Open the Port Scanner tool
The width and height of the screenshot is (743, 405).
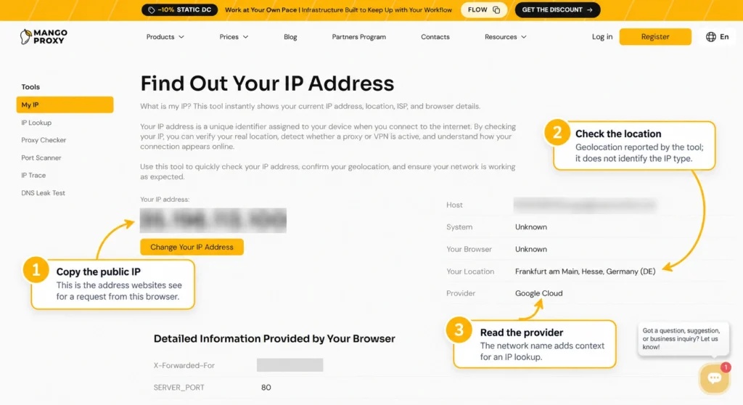tap(41, 157)
